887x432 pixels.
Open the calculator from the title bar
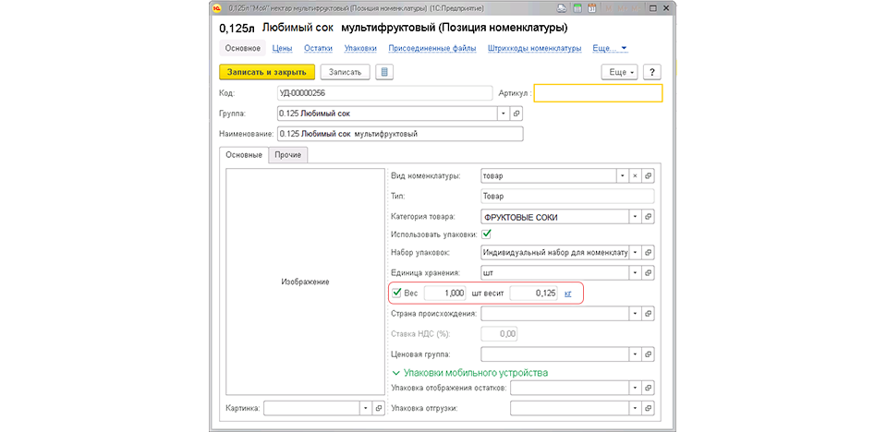pyautogui.click(x=577, y=9)
